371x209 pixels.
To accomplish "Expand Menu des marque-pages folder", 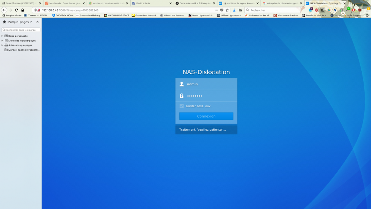I will [2, 40].
